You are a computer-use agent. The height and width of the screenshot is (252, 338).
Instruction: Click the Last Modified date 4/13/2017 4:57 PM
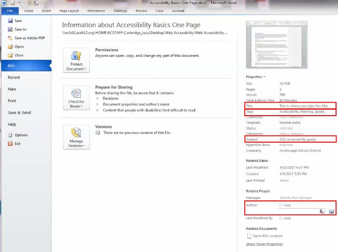pyautogui.click(x=294, y=167)
